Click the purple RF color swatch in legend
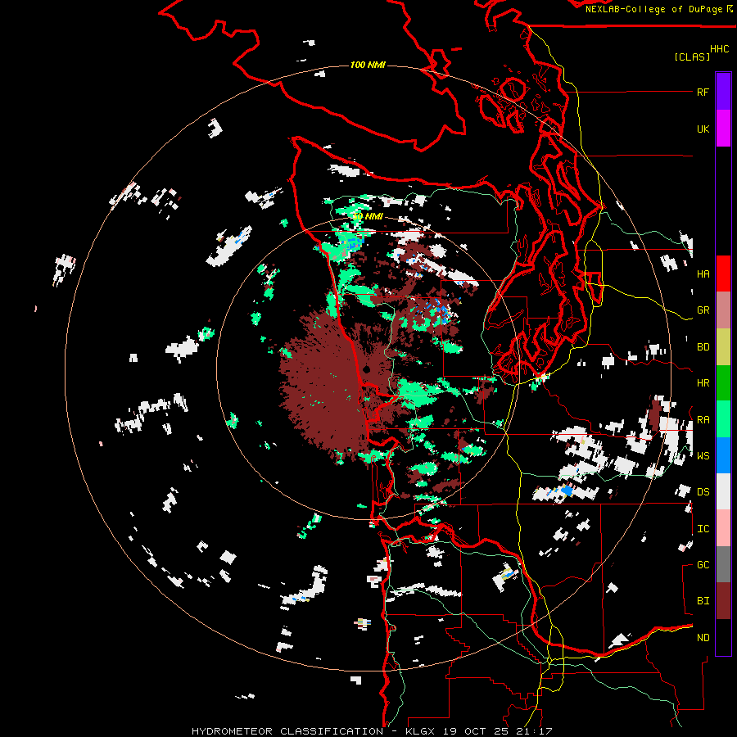737x737 pixels. (723, 92)
